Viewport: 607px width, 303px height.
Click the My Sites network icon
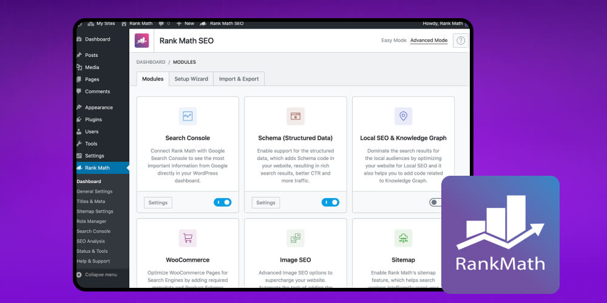(91, 24)
